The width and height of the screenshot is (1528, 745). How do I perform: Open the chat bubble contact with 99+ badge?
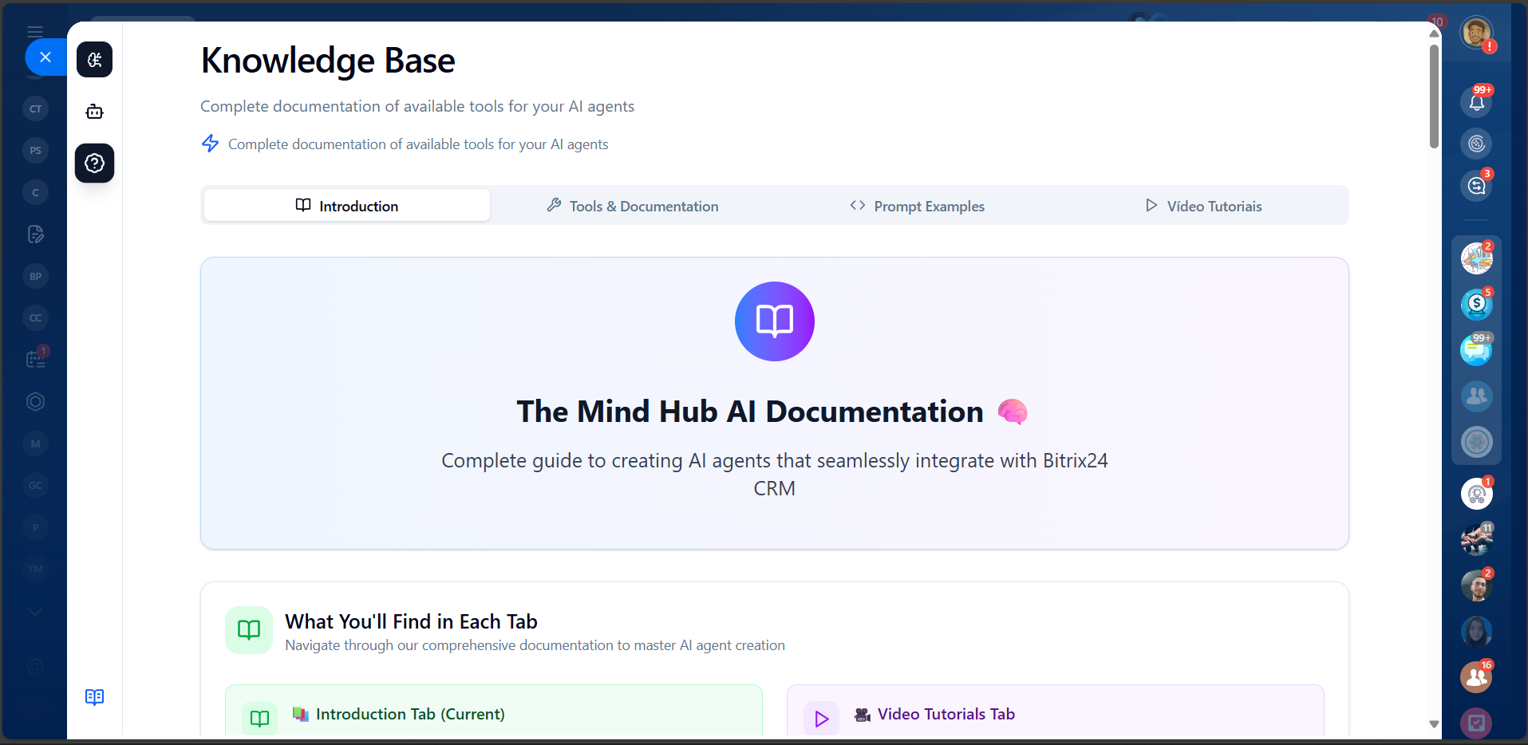click(x=1476, y=350)
